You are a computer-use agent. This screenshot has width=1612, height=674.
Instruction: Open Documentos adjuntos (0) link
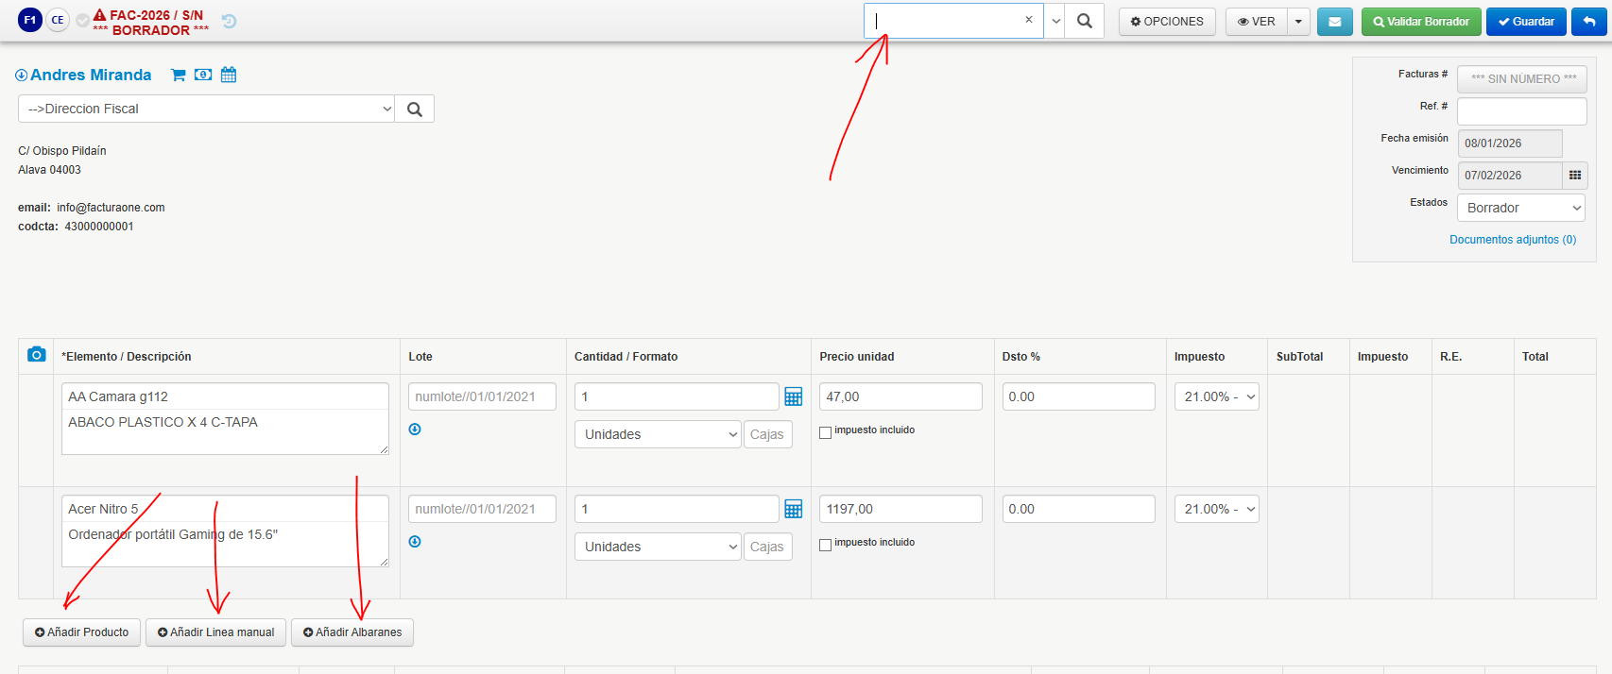click(1513, 240)
